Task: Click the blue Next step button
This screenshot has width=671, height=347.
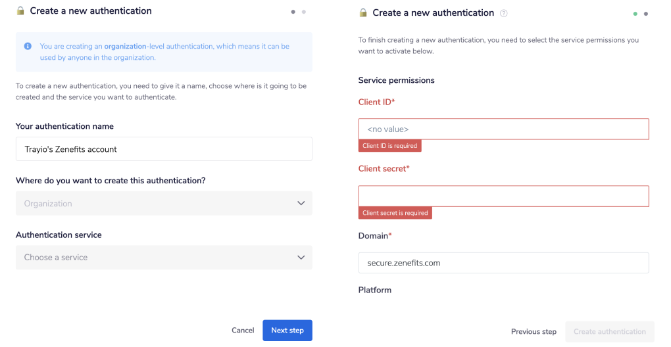Action: click(287, 331)
